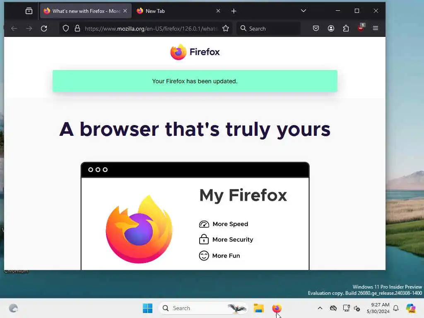
Task: Open the notification bell icon
Action: tap(396, 308)
